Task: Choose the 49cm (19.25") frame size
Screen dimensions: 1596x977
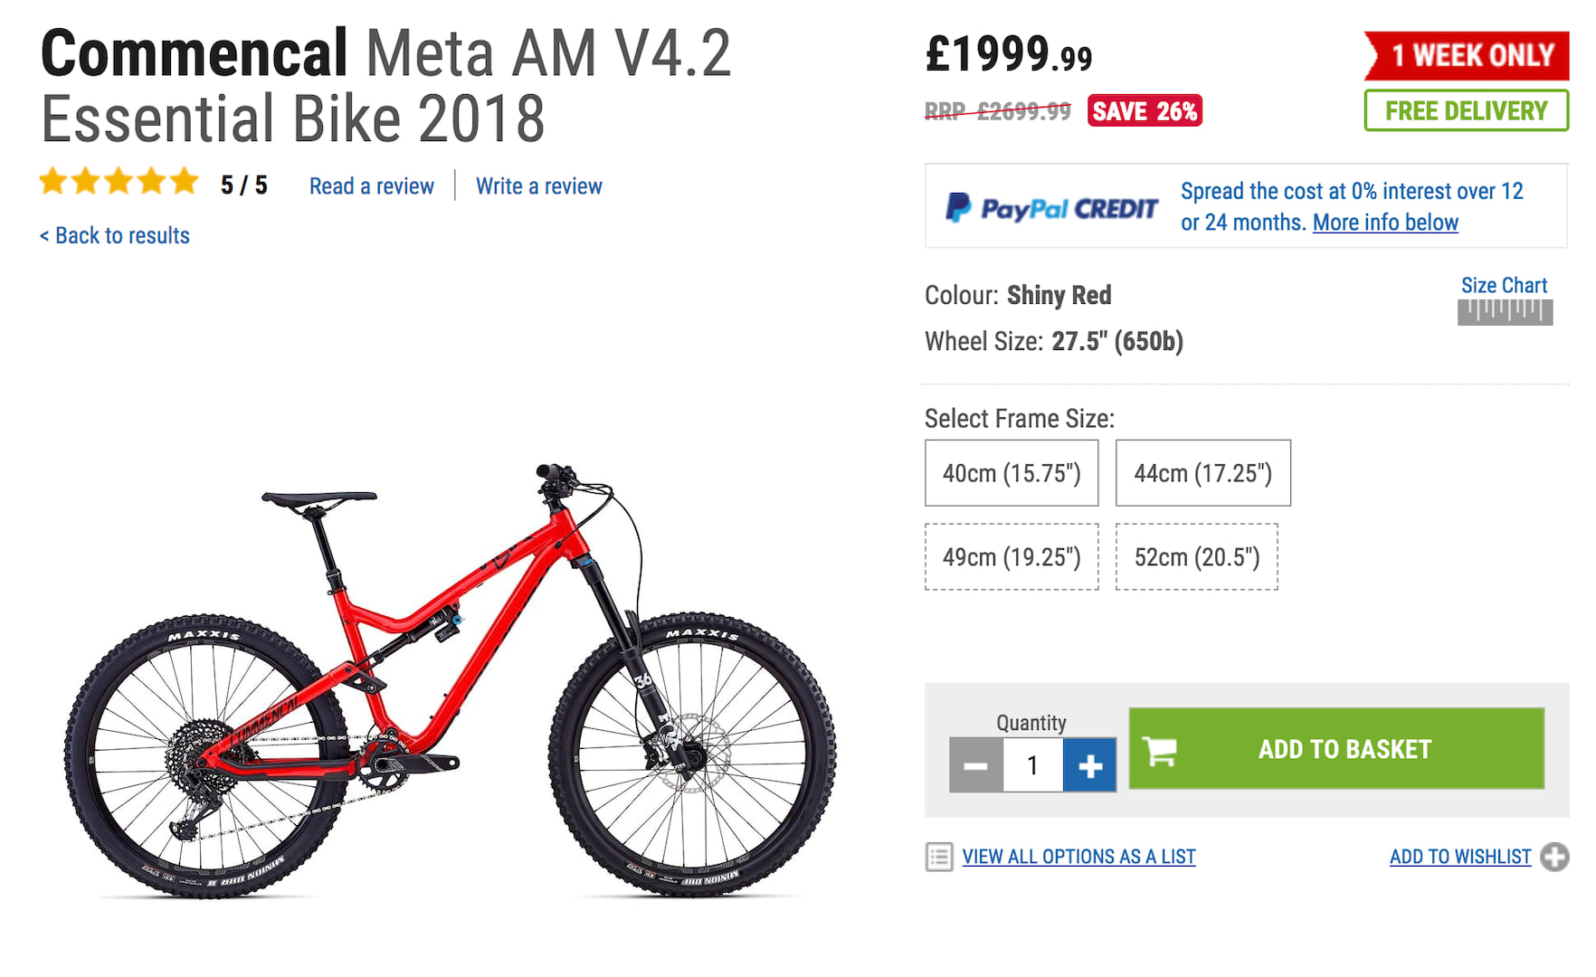Action: [x=1012, y=557]
